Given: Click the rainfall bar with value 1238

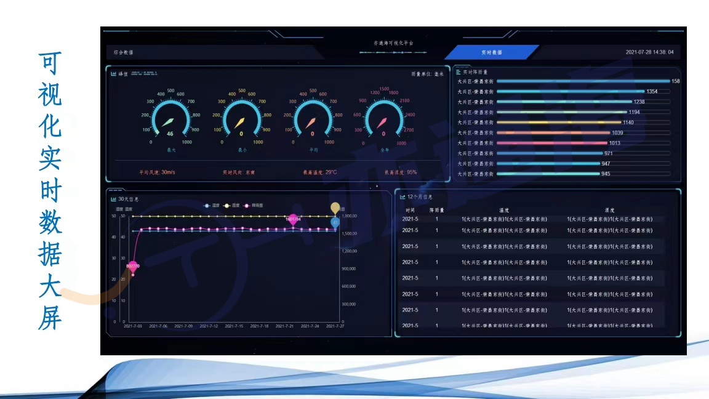Looking at the screenshot, I should point(564,102).
